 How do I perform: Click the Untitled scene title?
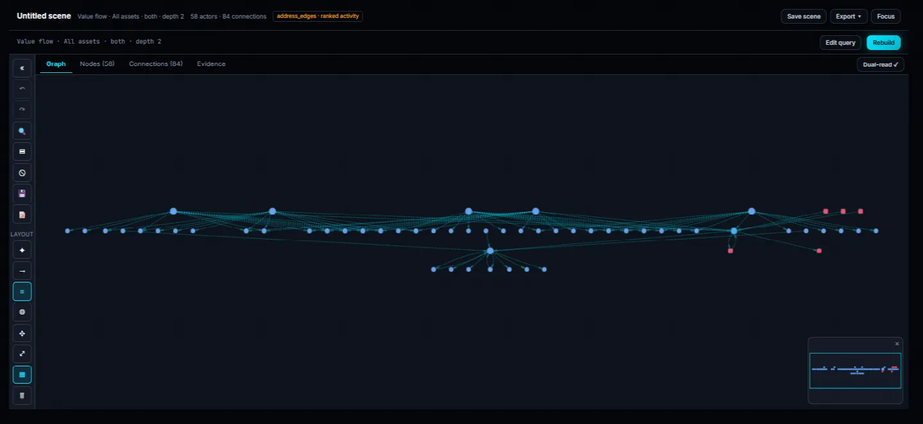pos(44,16)
